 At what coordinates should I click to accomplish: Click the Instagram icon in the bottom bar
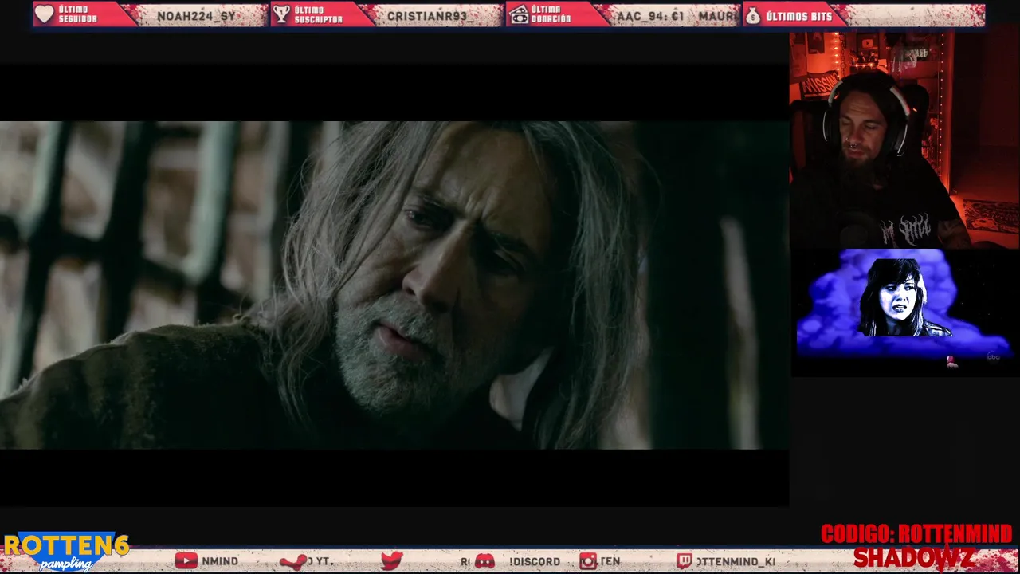tap(588, 561)
